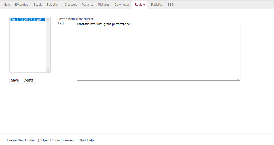The width and height of the screenshot is (274, 145).
Task: Open Product Preview link
Action: coord(58,140)
